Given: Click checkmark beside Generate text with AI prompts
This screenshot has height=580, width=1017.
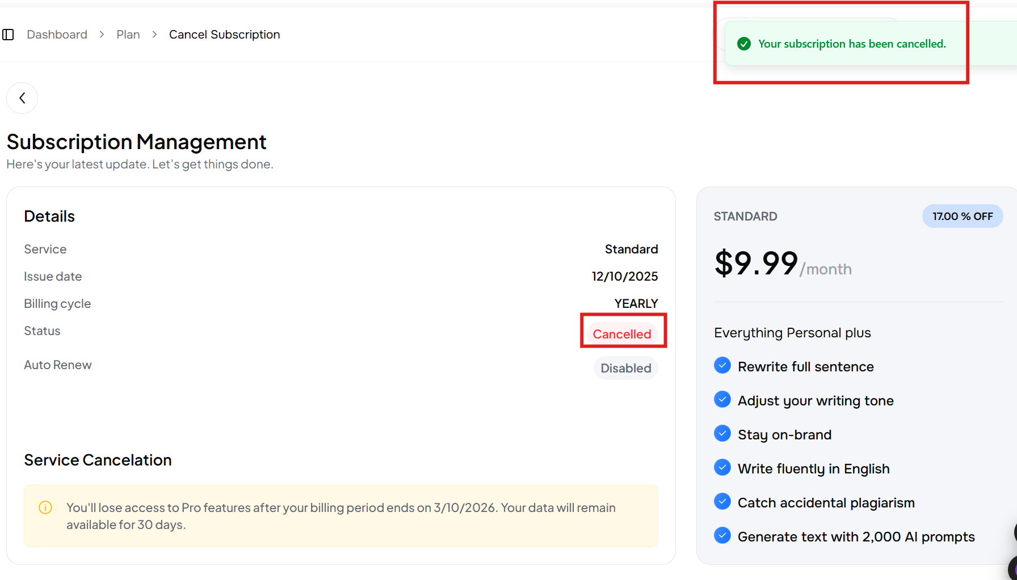Looking at the screenshot, I should pos(722,536).
